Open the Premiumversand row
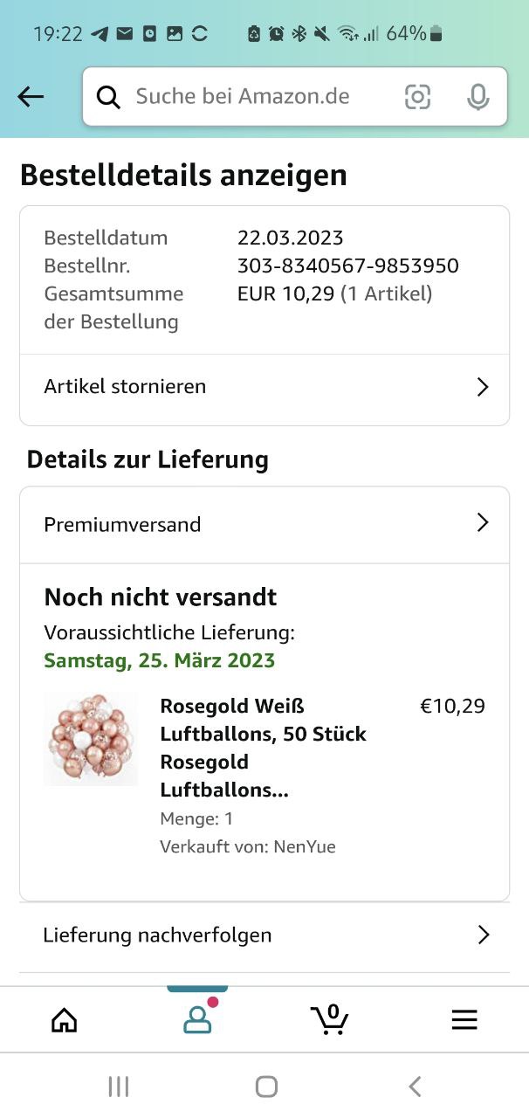 (264, 524)
